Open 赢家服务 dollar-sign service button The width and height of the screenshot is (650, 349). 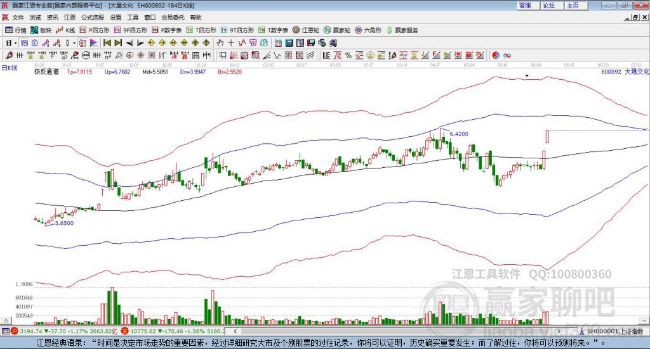click(402, 30)
